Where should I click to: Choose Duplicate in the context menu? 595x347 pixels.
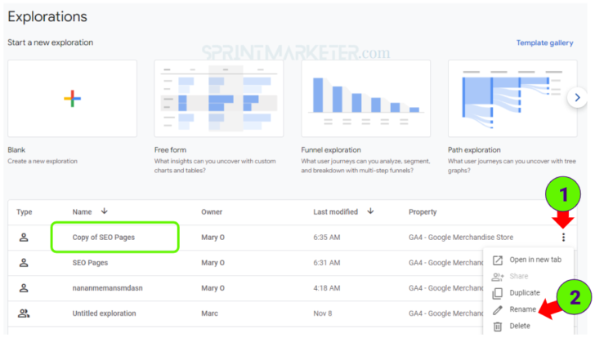[x=525, y=292]
